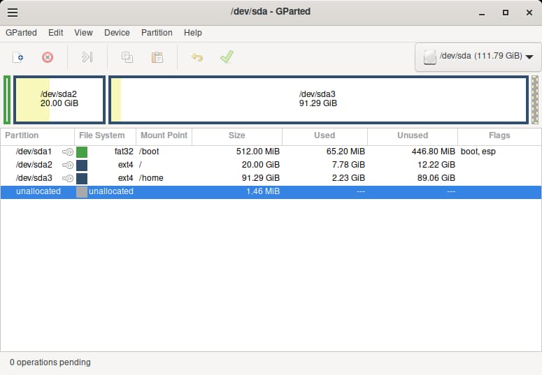Image resolution: width=542 pixels, height=375 pixels.
Task: Click the disk drive icon in device selector
Action: 429,57
